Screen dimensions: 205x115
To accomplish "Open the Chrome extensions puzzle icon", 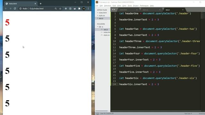I will point(79,9).
